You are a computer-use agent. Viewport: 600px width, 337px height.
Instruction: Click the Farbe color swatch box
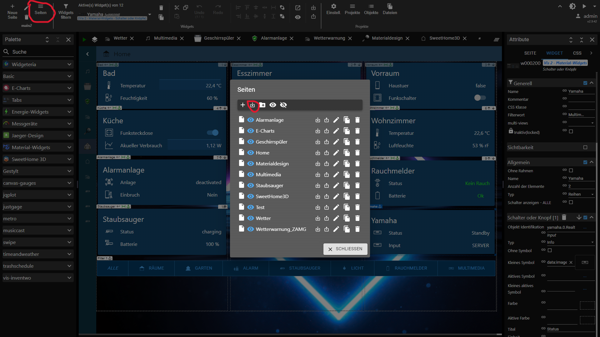click(587, 305)
